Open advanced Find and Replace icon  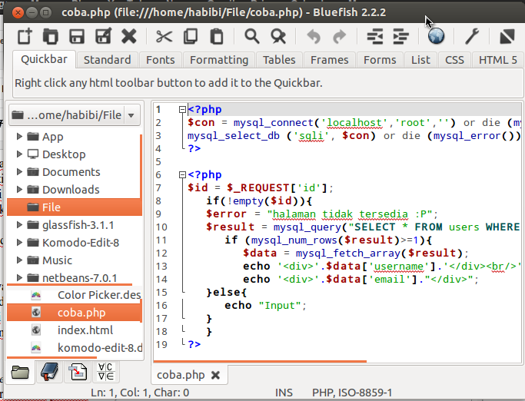(x=278, y=36)
